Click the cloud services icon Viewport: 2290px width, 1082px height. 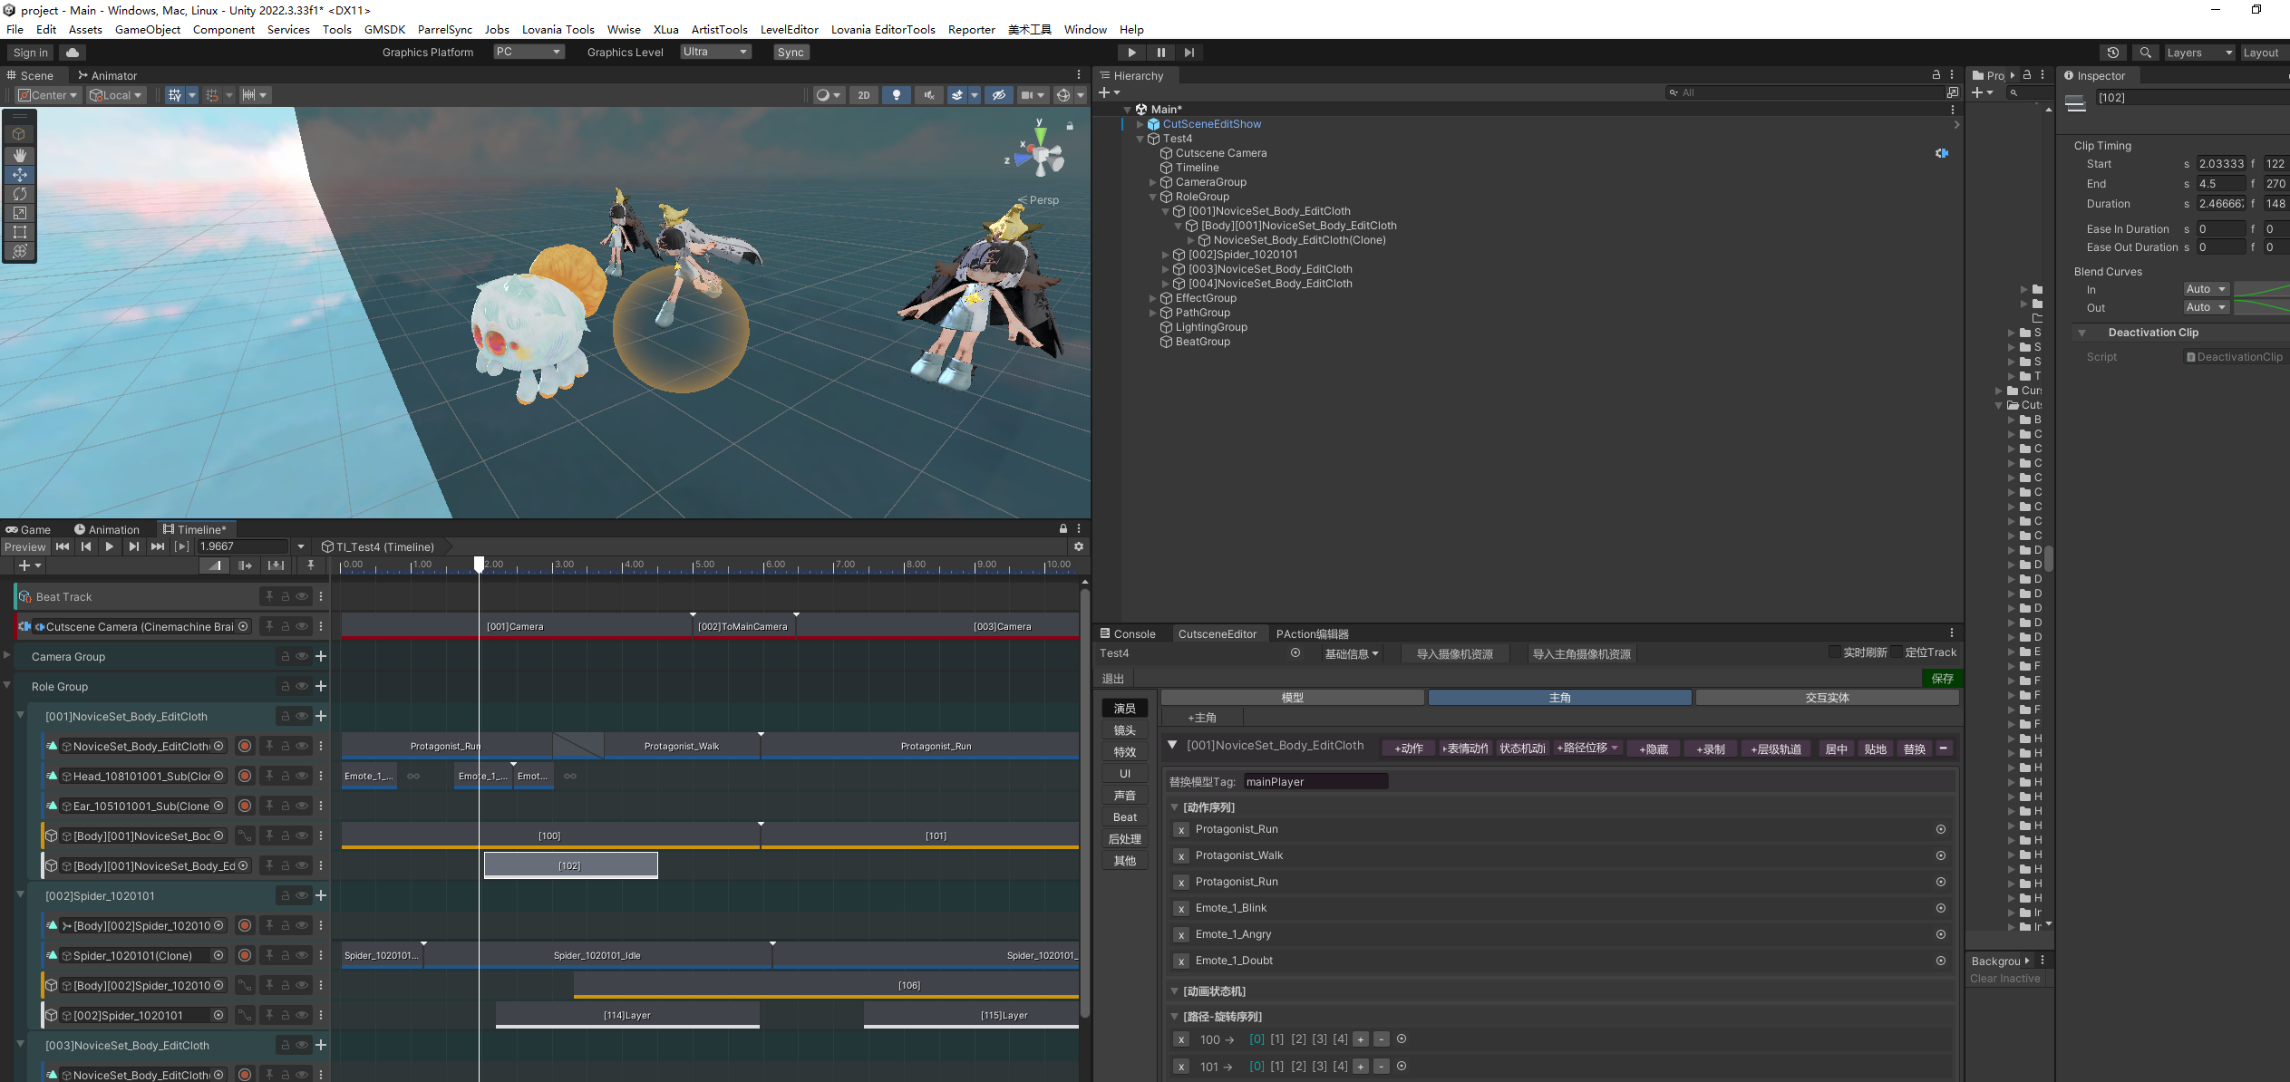73,53
